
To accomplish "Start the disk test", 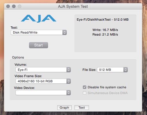I will point(39,45).
